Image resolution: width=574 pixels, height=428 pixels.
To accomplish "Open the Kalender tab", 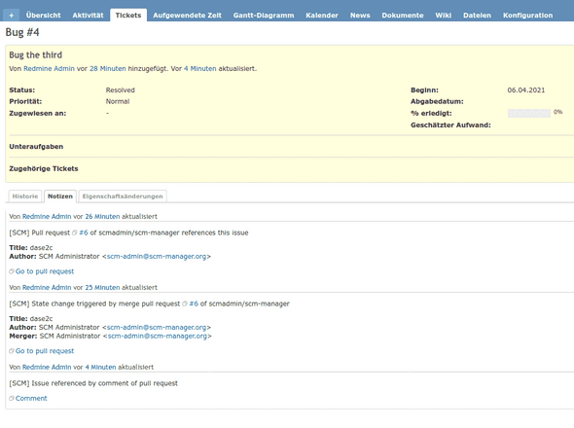I will tap(322, 16).
